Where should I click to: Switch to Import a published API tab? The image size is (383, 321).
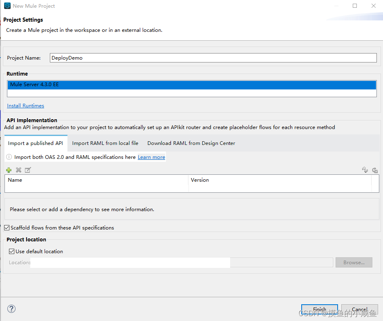(36, 143)
